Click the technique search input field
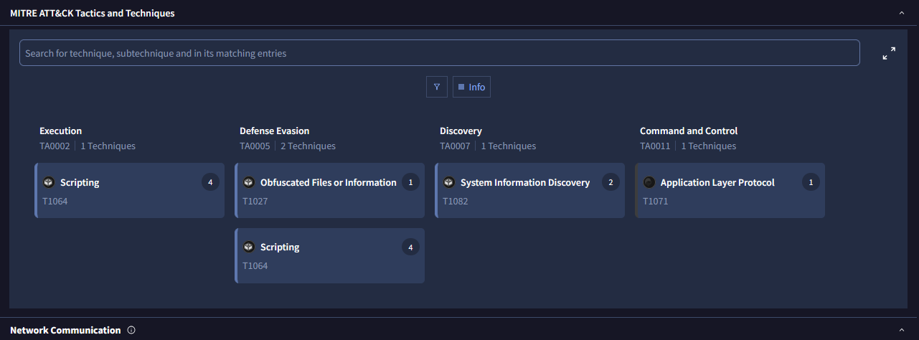 click(439, 53)
